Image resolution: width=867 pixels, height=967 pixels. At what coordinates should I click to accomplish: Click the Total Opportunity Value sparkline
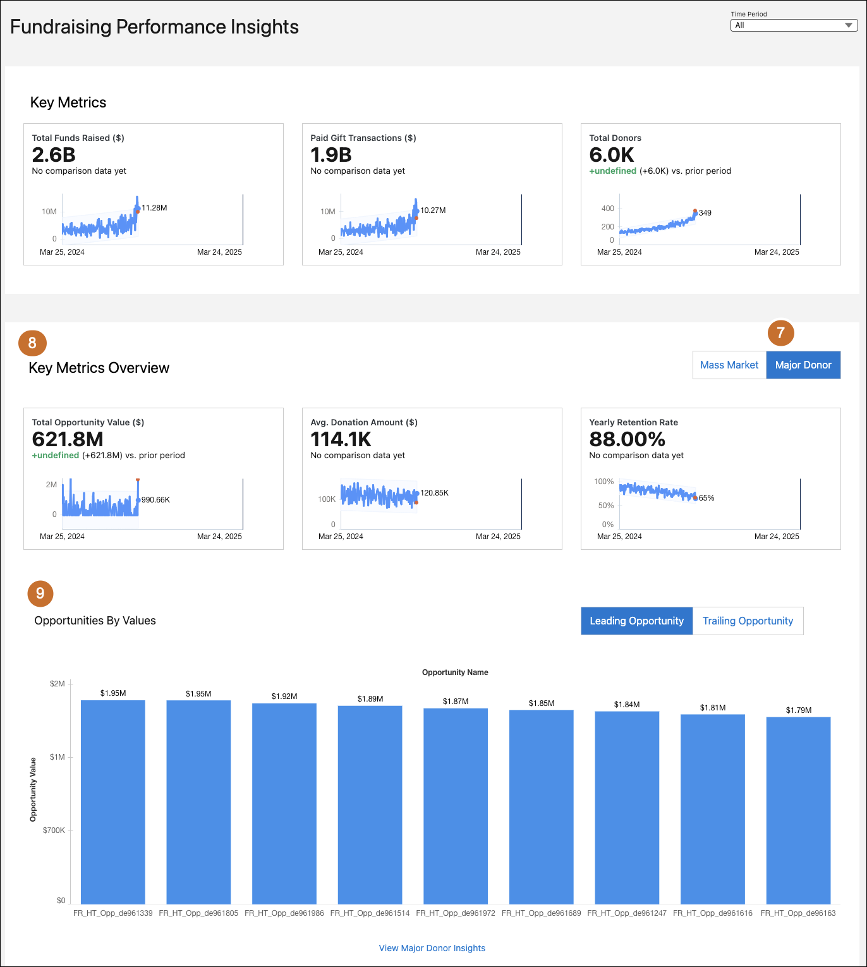tap(138, 502)
